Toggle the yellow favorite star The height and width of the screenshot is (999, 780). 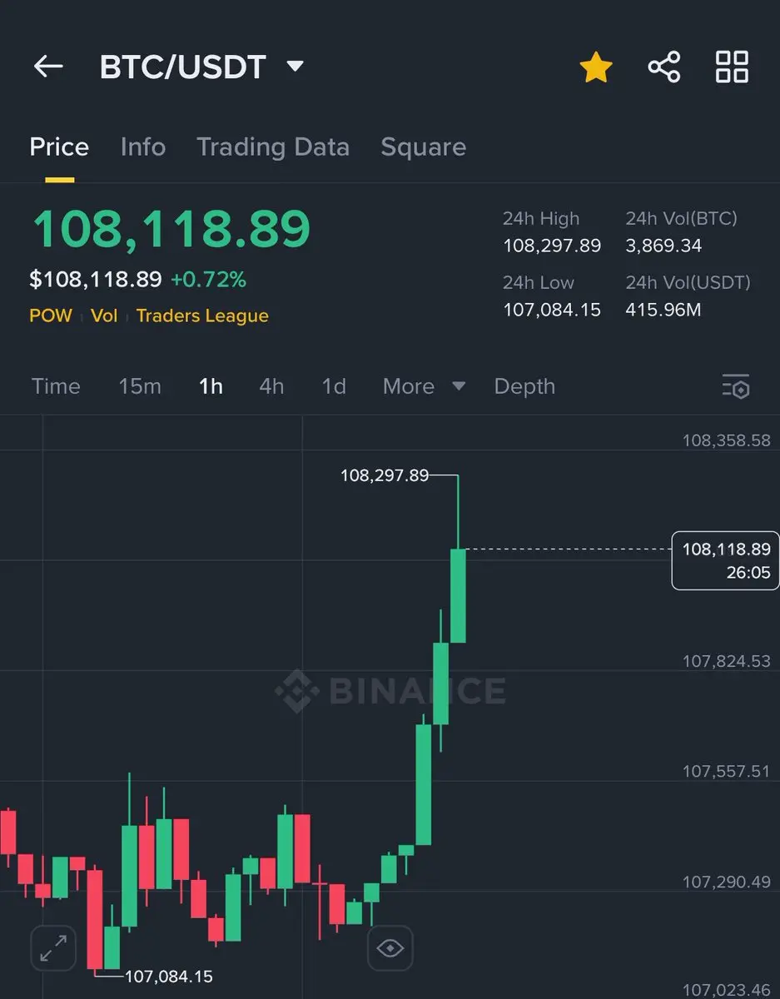pos(596,67)
